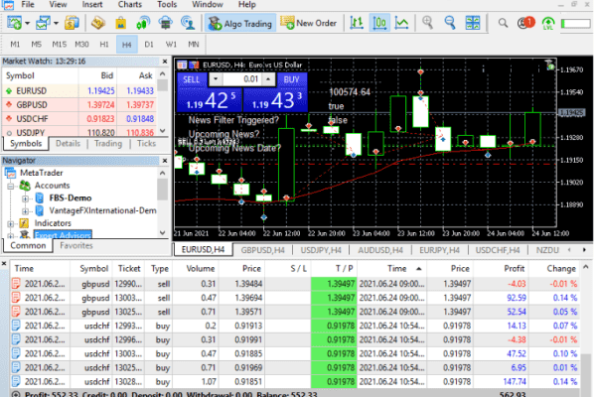The width and height of the screenshot is (596, 397).
Task: Select the M5 timeframe
Action: tap(36, 45)
